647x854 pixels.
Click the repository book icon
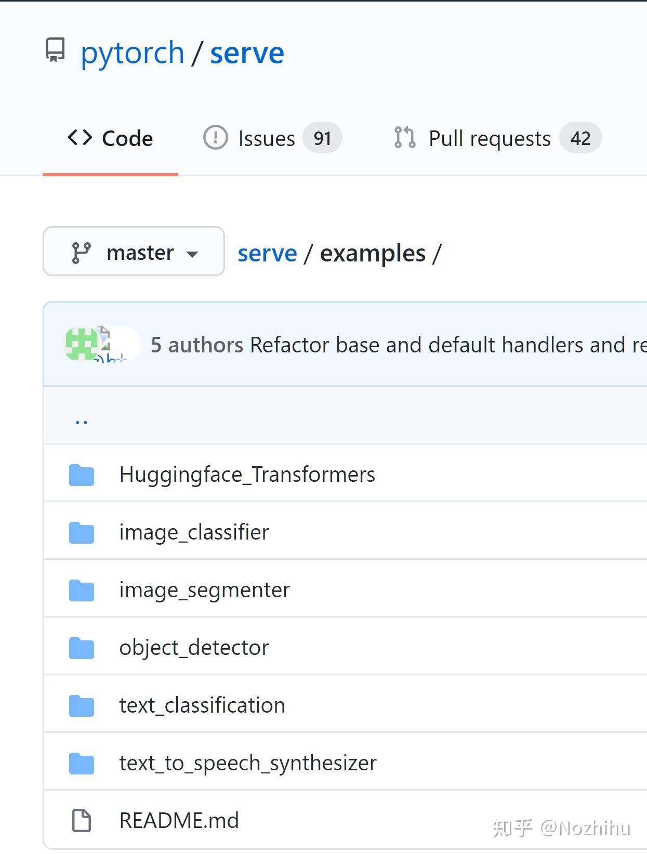click(x=55, y=50)
